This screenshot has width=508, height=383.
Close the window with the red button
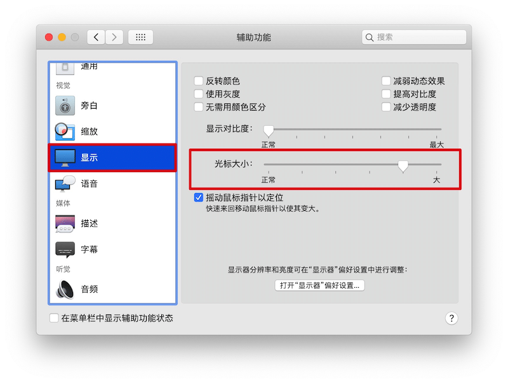coord(49,37)
